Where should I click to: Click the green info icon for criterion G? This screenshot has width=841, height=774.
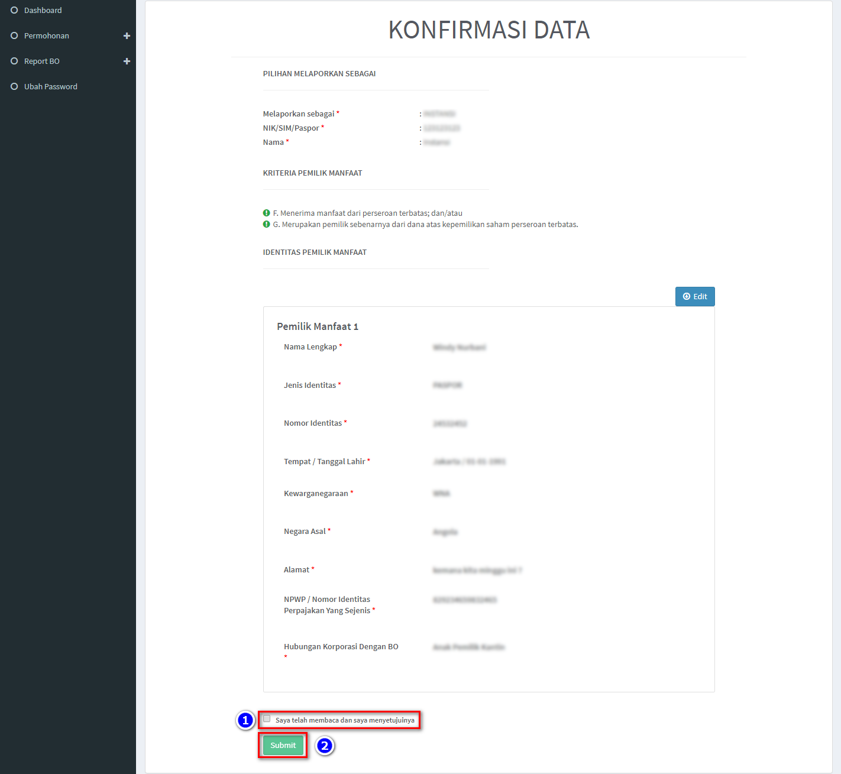pos(267,224)
